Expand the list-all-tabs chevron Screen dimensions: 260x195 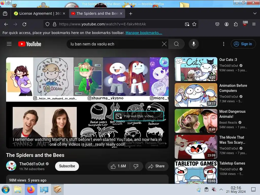tap(255, 13)
